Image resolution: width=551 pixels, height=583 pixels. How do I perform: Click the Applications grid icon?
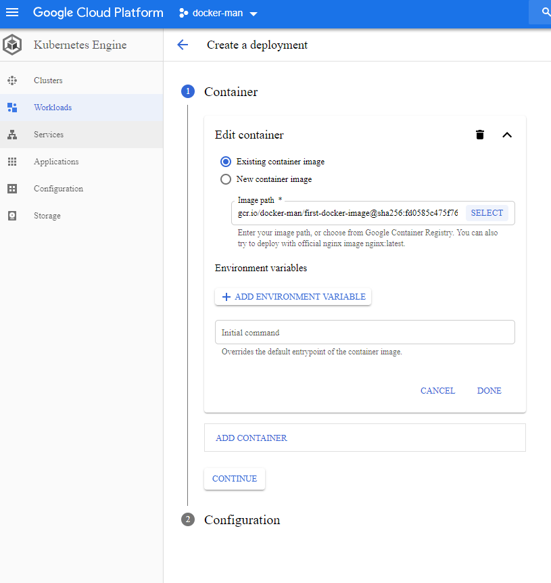pos(12,162)
